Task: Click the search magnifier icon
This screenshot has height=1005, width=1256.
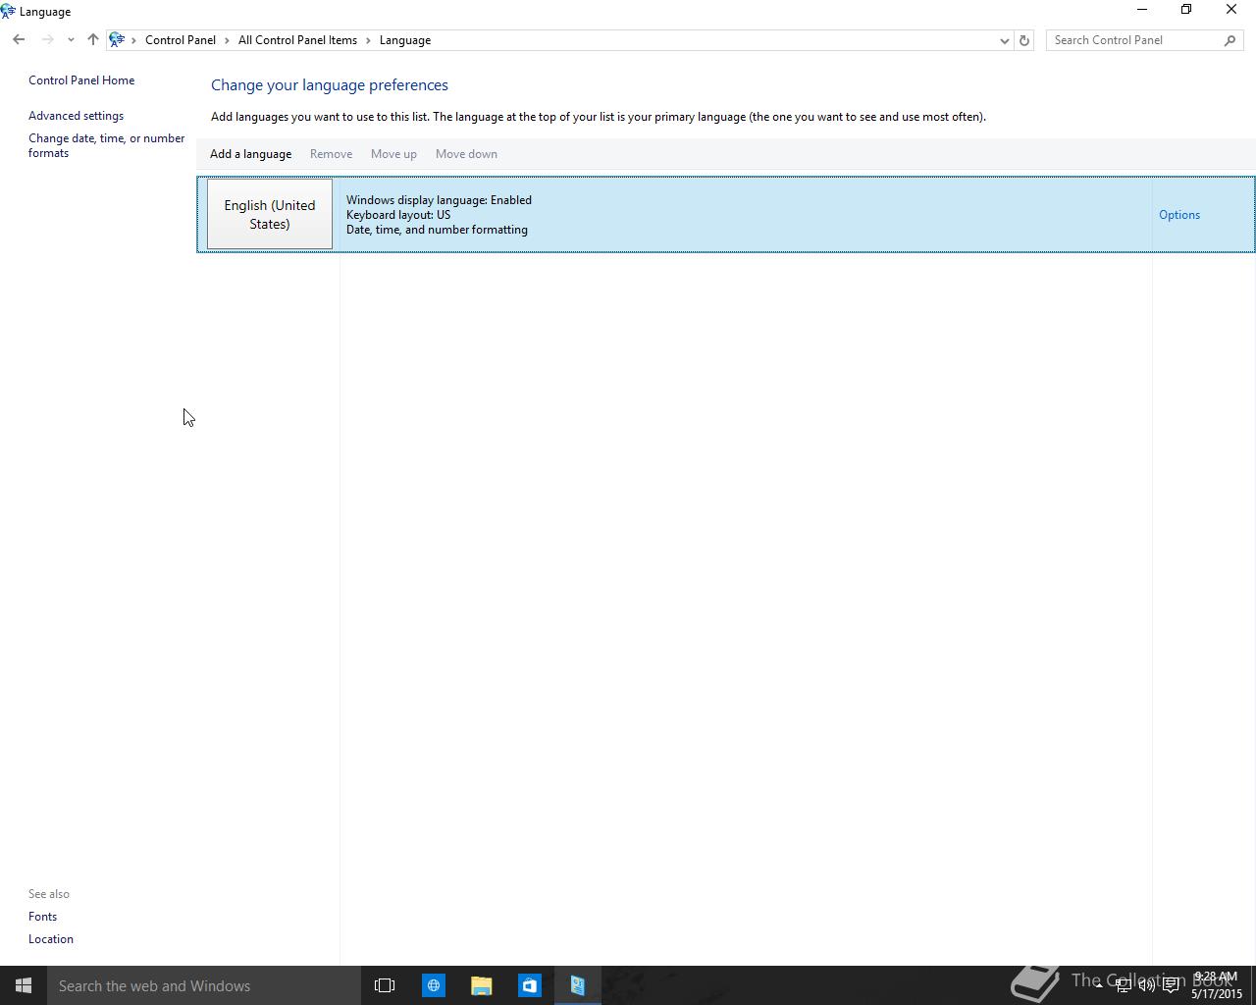Action: [x=1230, y=40]
